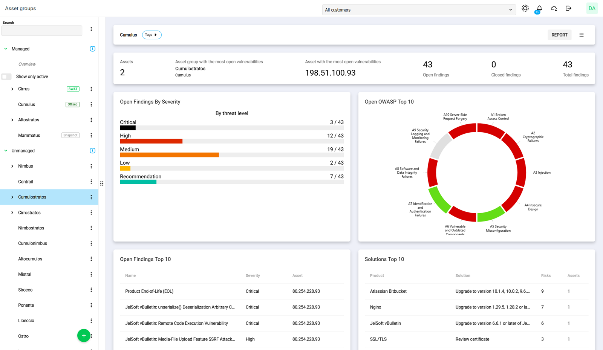This screenshot has height=350, width=603.
Task: Collapse the Unmanaged section
Action: [5, 150]
